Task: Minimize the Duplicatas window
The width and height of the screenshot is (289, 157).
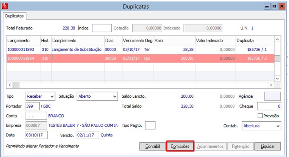Action: (267, 6)
